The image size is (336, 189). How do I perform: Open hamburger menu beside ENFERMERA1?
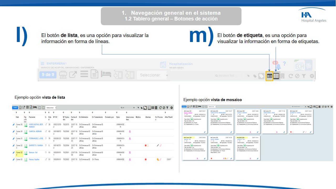pyautogui.click(x=42, y=64)
